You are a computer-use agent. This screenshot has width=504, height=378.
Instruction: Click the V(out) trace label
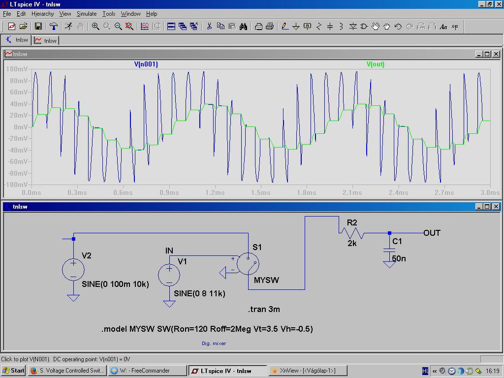[x=376, y=64]
